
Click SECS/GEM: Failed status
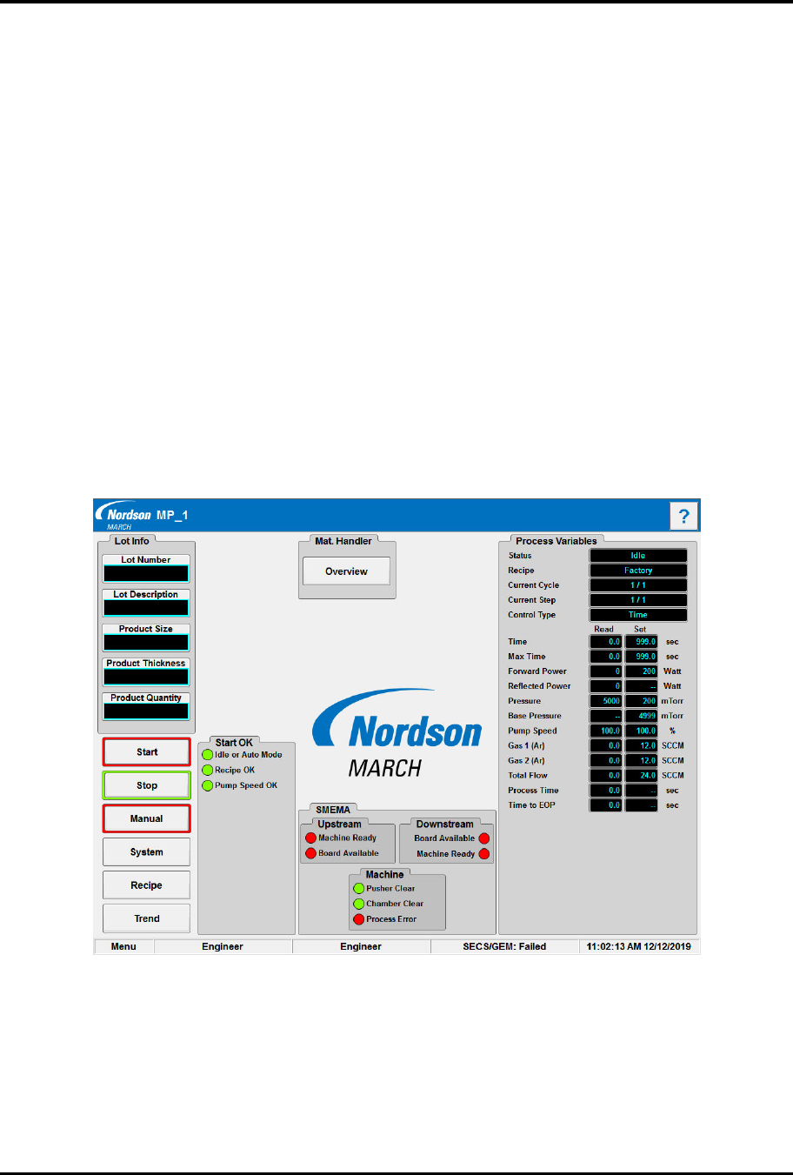tap(504, 946)
